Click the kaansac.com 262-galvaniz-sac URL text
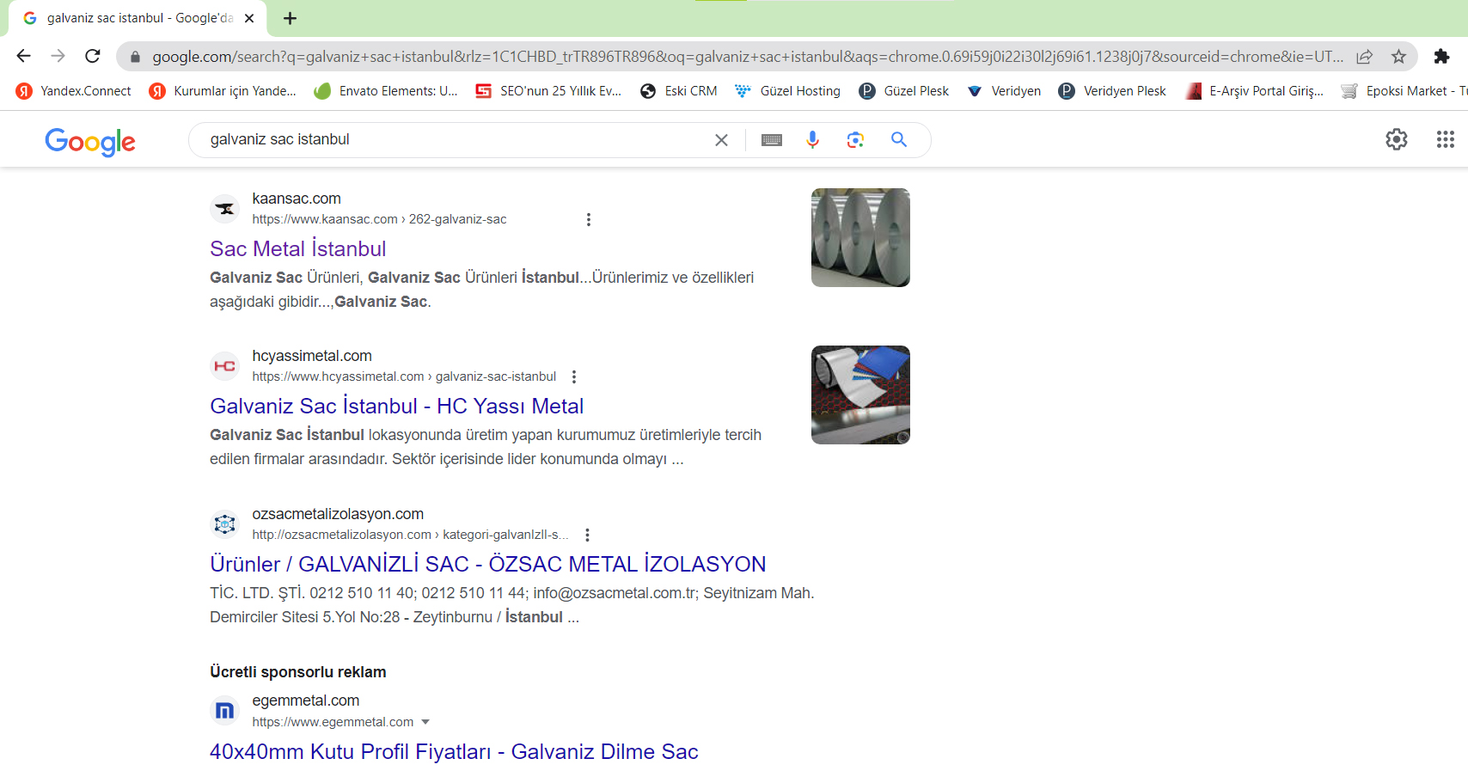 click(x=379, y=219)
